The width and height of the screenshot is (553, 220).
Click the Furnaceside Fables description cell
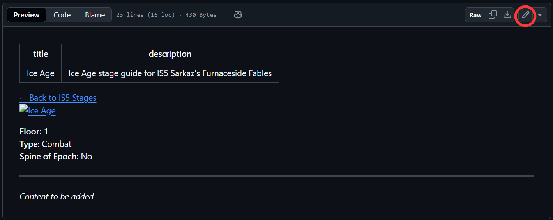pyautogui.click(x=170, y=73)
